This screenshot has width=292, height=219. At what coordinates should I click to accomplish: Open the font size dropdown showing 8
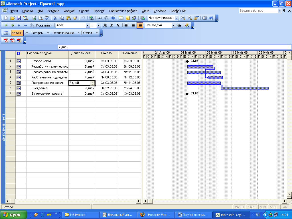(98, 25)
